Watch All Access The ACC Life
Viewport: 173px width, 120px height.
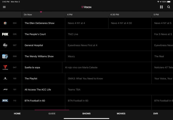(x=44, y=90)
